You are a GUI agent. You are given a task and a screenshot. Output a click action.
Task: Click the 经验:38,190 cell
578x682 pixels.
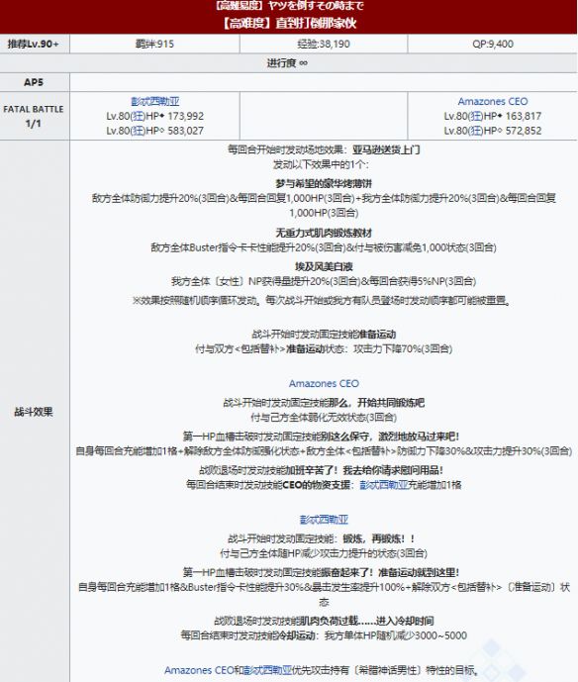[x=324, y=44]
